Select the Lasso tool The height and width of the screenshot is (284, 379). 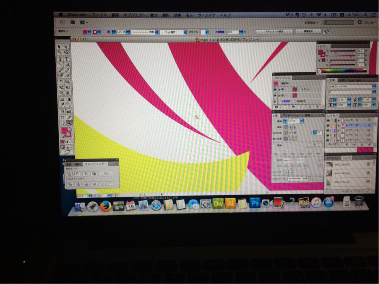point(66,53)
